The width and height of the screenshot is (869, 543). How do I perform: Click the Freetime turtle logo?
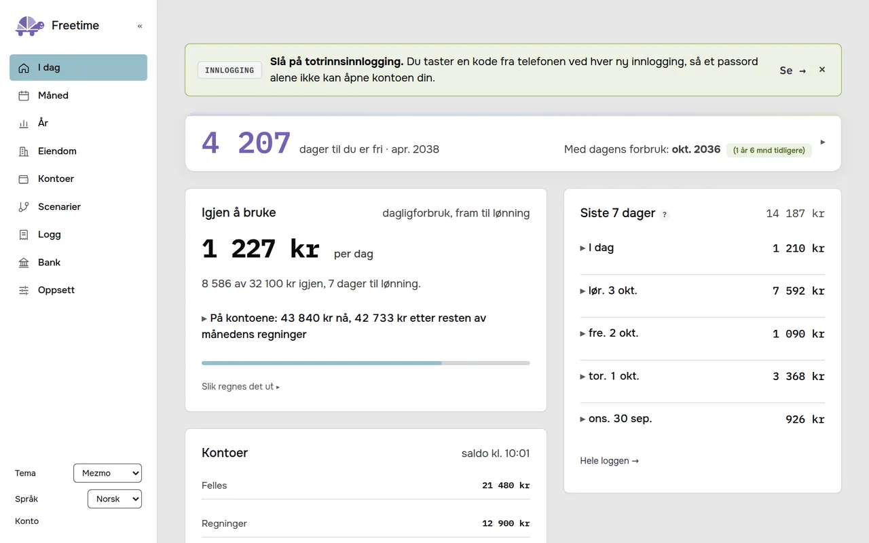coord(30,26)
